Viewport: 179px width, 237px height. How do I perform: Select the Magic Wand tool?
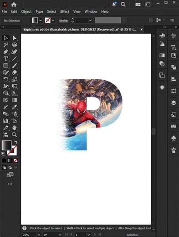pyautogui.click(x=5, y=45)
